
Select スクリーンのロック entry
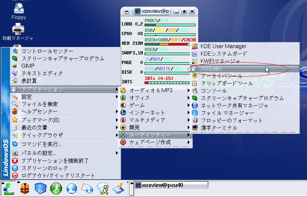click(65, 168)
